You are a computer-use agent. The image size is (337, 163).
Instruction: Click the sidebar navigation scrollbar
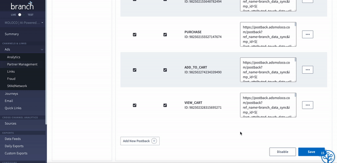[x=46, y=62]
